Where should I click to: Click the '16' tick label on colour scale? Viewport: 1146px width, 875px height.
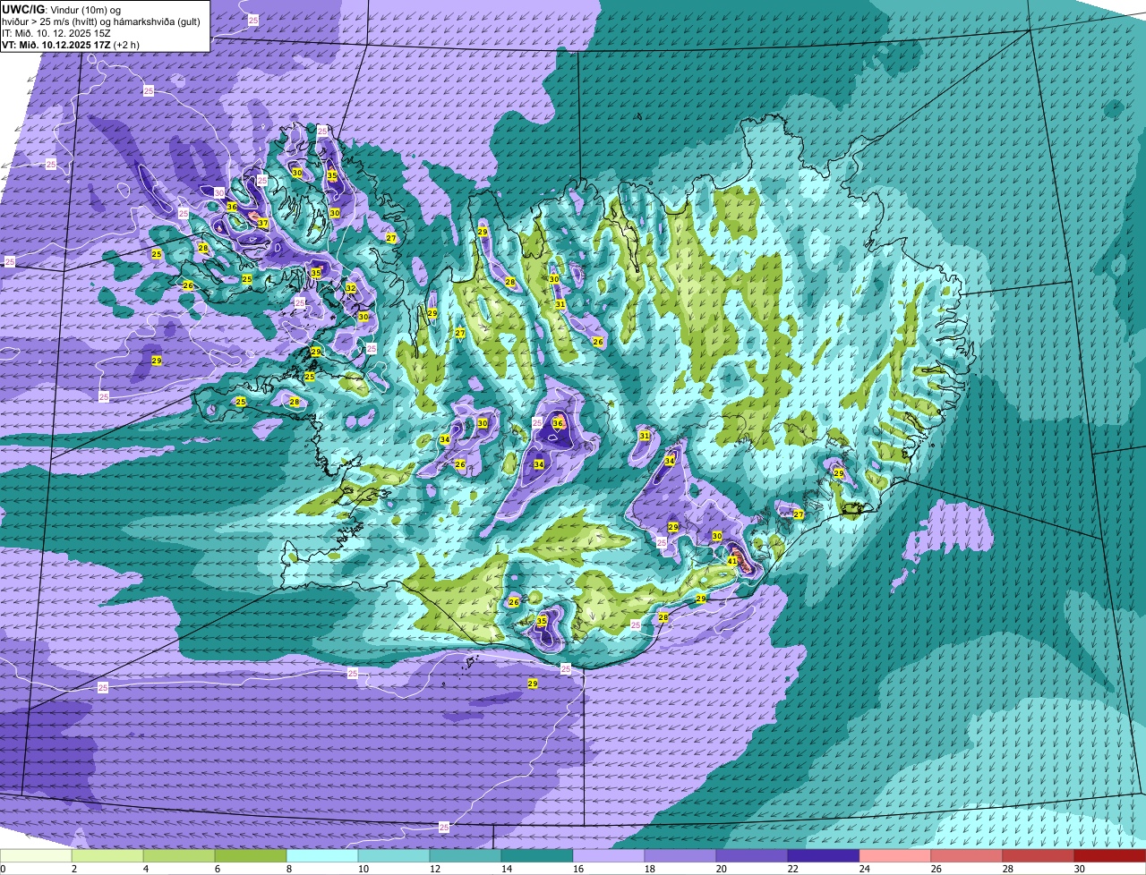[x=577, y=869]
